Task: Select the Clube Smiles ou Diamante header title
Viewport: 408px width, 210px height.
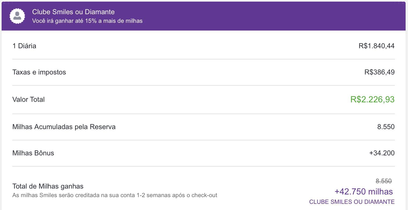Action: (73, 12)
